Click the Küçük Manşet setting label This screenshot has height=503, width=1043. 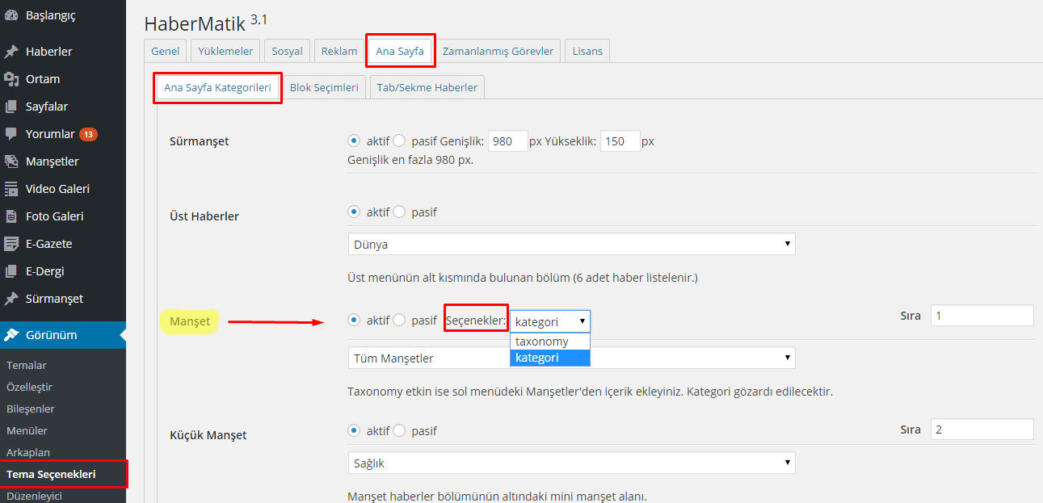[x=208, y=435]
